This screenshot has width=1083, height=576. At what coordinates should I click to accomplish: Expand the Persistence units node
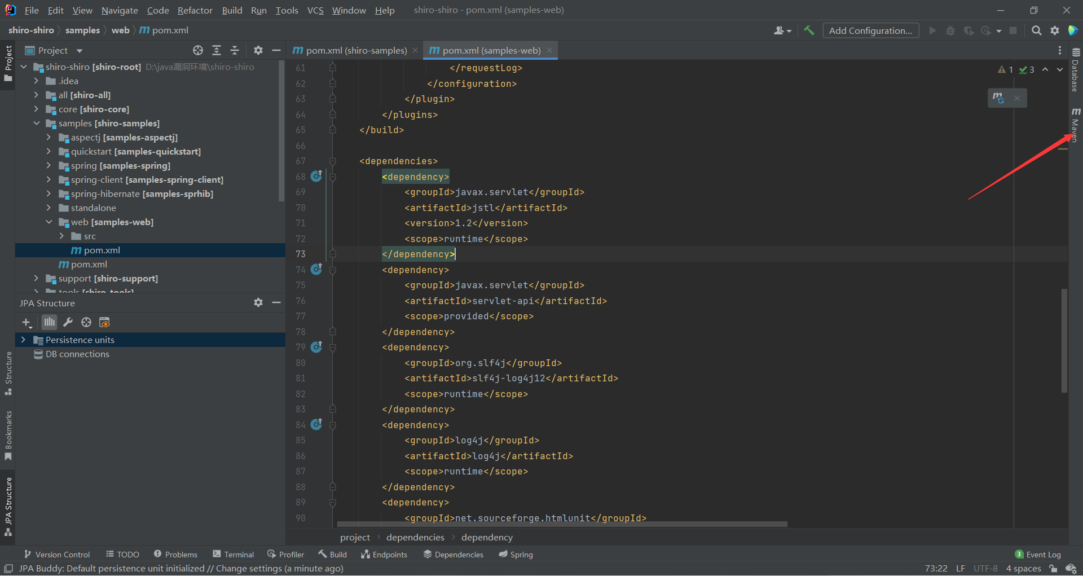(x=23, y=340)
